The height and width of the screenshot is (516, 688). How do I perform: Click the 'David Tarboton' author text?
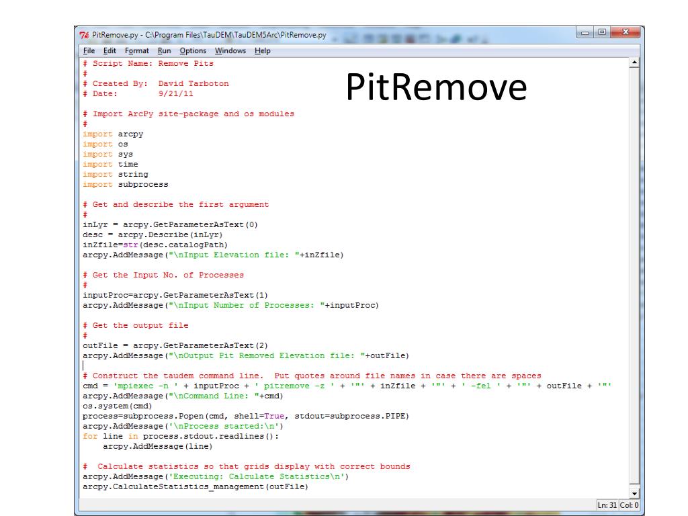[193, 83]
